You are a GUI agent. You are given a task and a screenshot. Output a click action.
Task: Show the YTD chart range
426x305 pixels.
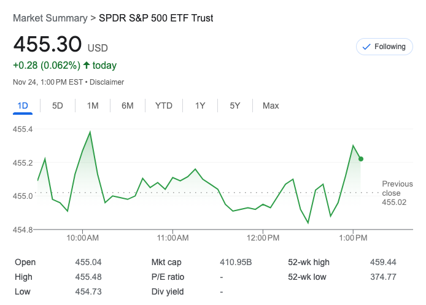pos(163,106)
